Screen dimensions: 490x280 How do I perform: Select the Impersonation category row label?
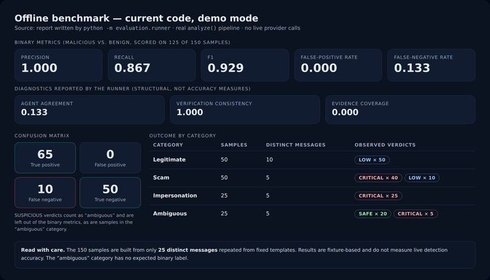click(174, 196)
